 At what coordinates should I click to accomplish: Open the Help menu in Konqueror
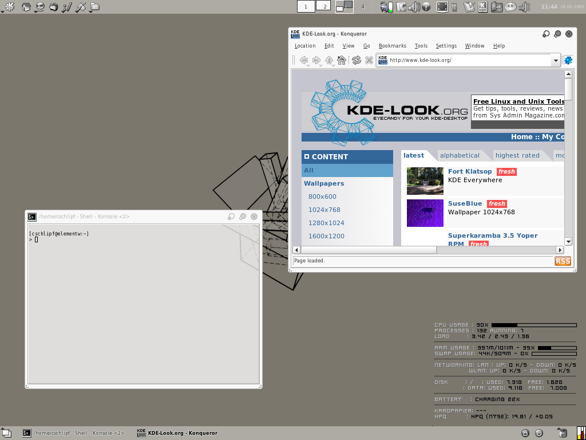[499, 46]
